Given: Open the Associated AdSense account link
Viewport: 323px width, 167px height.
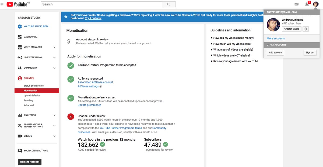Looking at the screenshot, I should [x=95, y=82].
